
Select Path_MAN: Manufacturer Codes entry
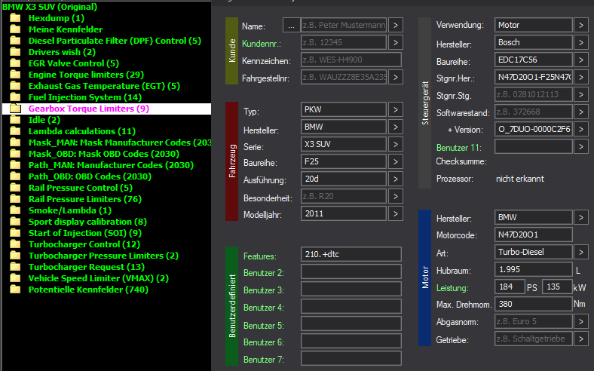point(111,165)
